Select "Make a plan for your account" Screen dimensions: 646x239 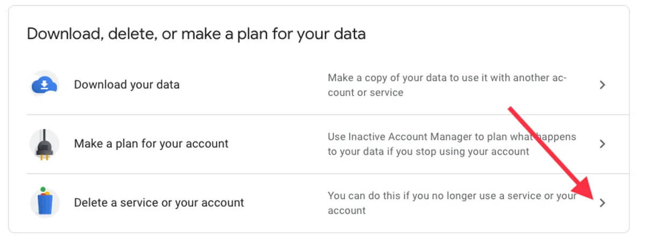coord(151,144)
